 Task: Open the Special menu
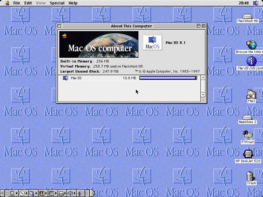(x=57, y=3)
